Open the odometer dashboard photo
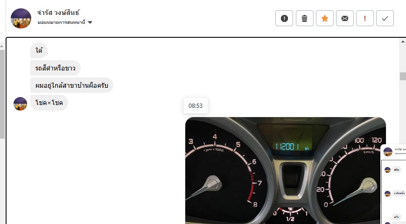 (285, 170)
